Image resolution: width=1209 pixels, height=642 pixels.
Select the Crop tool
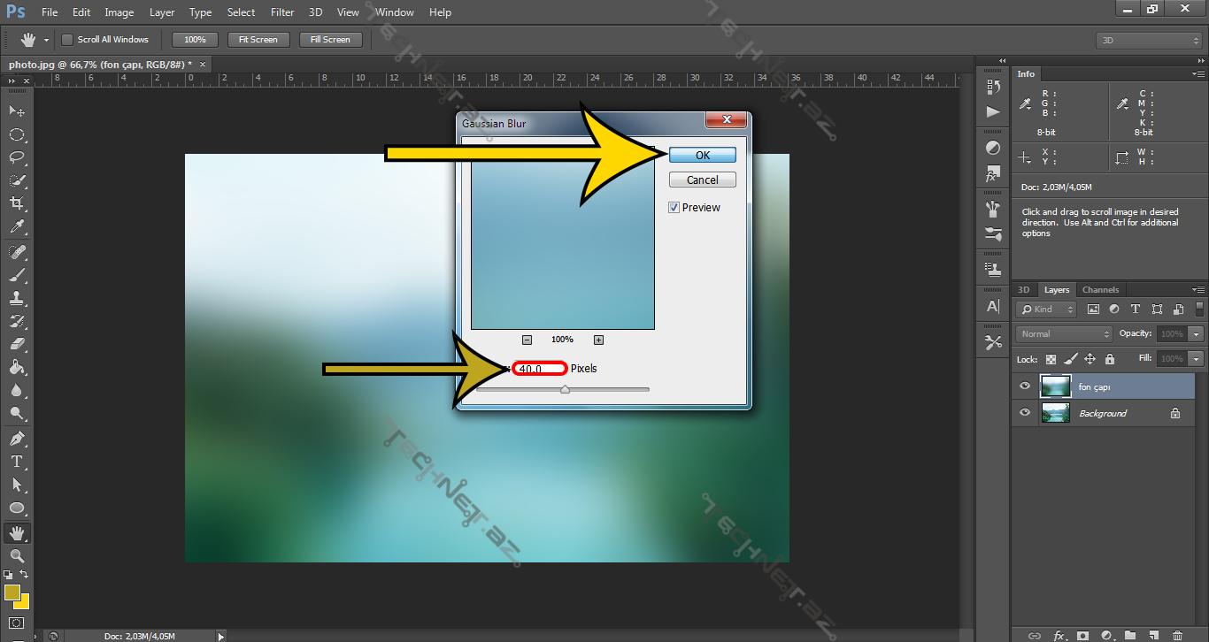coord(17,203)
